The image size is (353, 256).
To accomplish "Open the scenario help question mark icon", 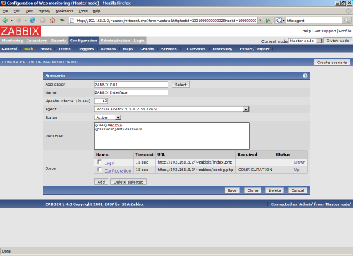I will coord(305,76).
